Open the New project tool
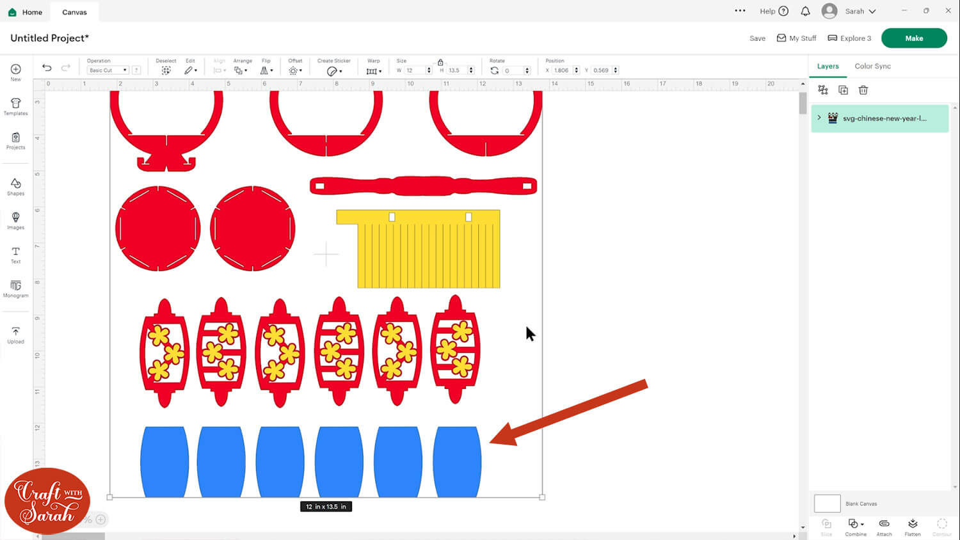 (16, 72)
